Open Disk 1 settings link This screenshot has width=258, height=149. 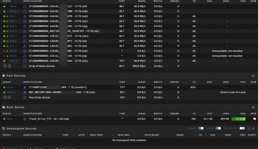(x=13, y=16)
